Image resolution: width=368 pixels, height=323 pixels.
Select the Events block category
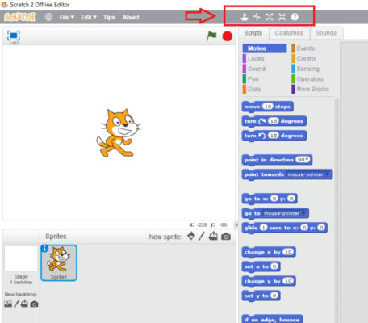306,48
